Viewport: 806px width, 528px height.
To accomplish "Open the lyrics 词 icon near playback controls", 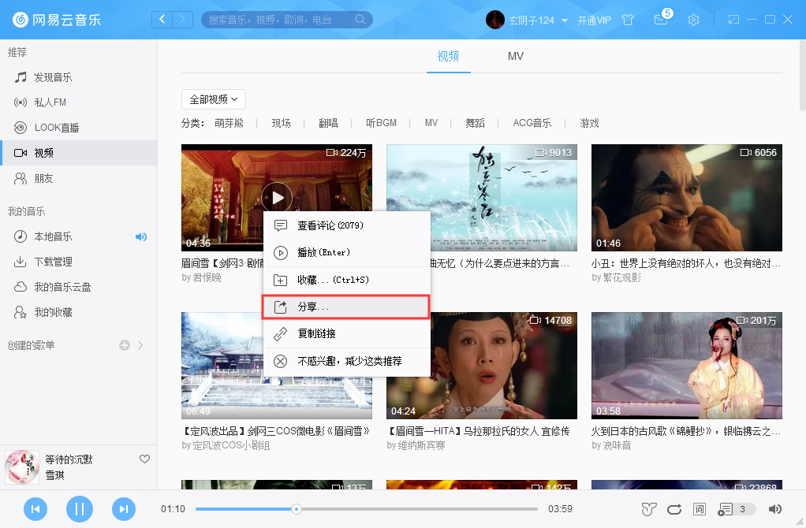I will [x=699, y=509].
